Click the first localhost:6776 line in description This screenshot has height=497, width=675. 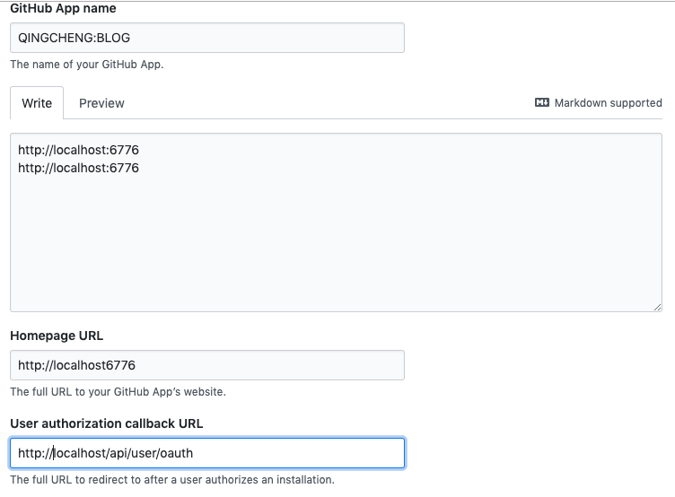point(78,150)
